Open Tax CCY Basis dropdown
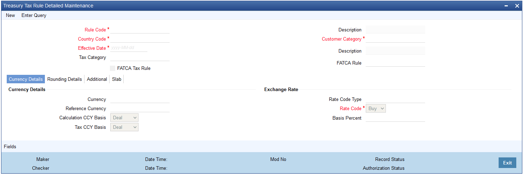This screenshot has width=523, height=174. [124, 127]
